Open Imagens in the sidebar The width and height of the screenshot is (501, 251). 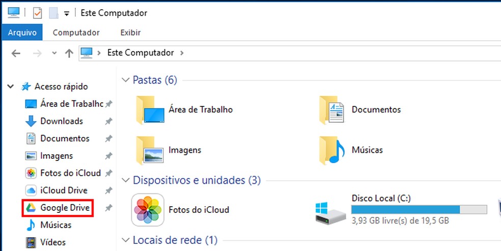57,156
